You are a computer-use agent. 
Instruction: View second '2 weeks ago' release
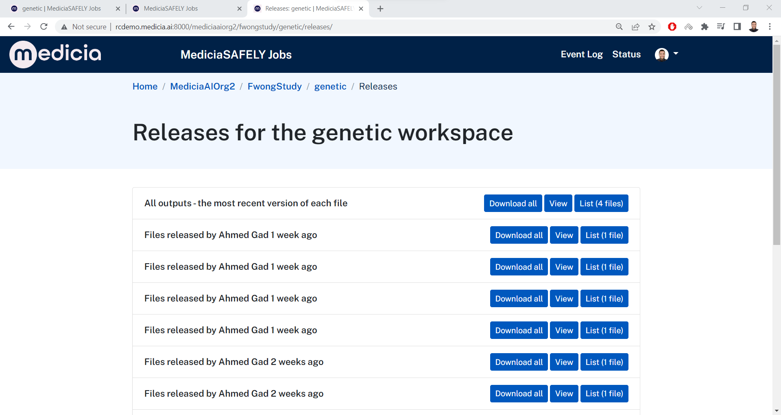[x=564, y=393]
